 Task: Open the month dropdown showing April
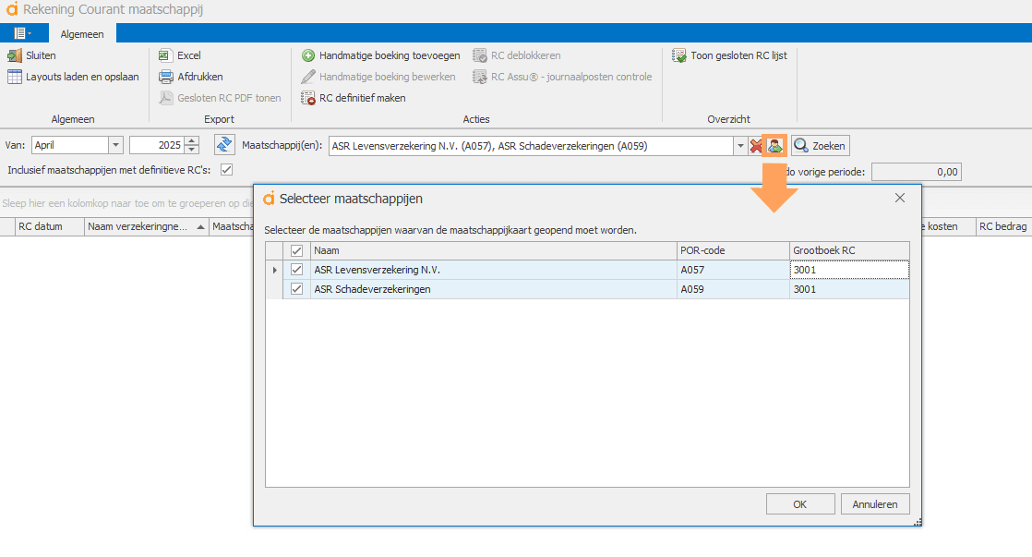coord(115,145)
